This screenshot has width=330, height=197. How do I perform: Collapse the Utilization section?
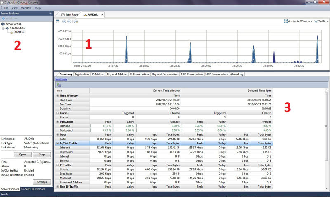(57, 122)
